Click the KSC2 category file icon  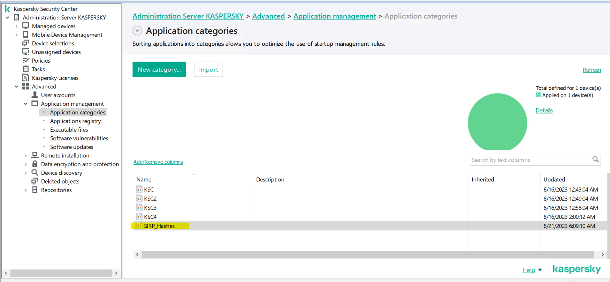tap(139, 198)
